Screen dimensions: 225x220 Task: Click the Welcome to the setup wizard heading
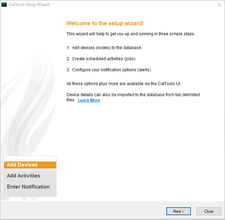[x=105, y=23]
